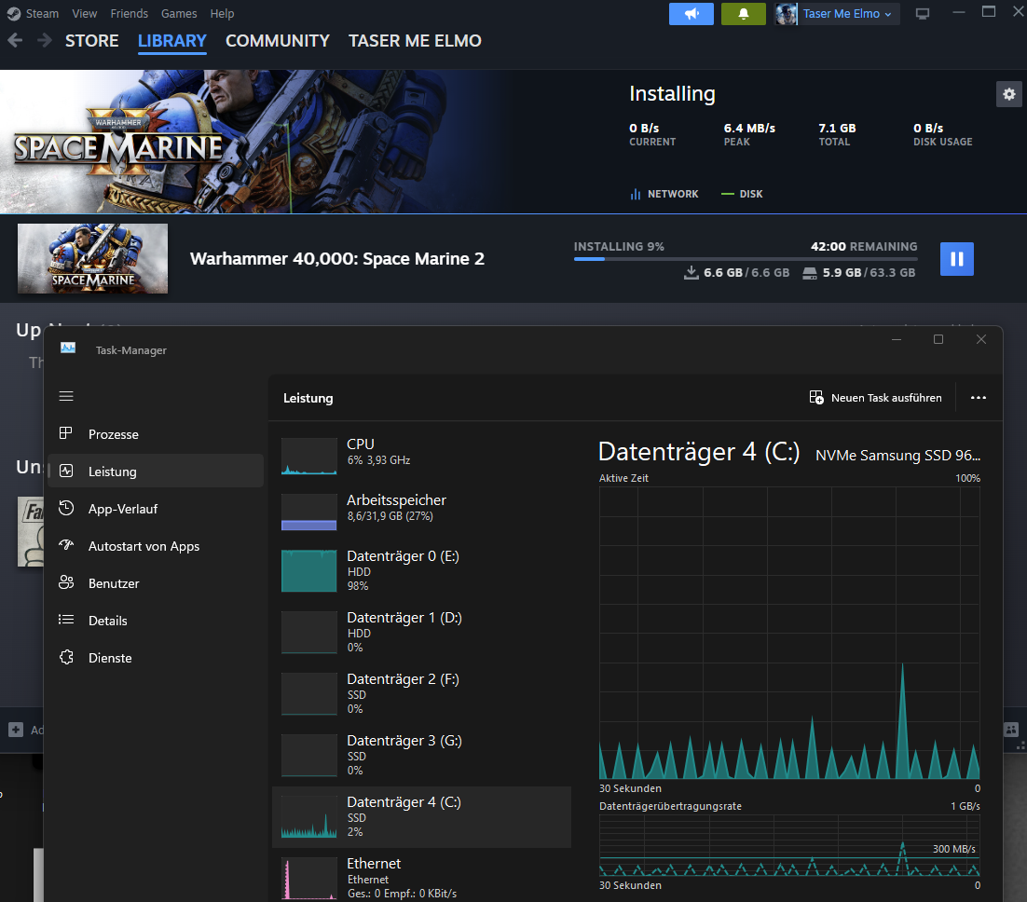Click the Task-Manager app icon

tap(68, 348)
